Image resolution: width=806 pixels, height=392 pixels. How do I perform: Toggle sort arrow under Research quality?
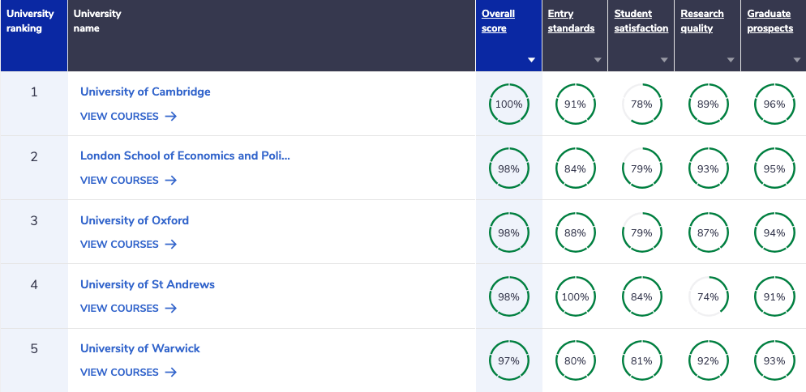pos(731,60)
